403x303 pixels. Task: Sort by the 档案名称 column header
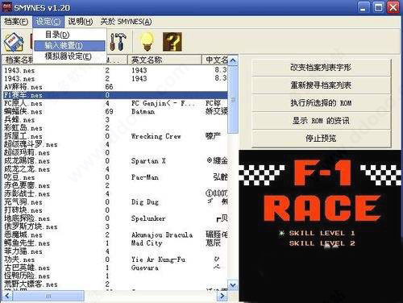[x=19, y=60]
